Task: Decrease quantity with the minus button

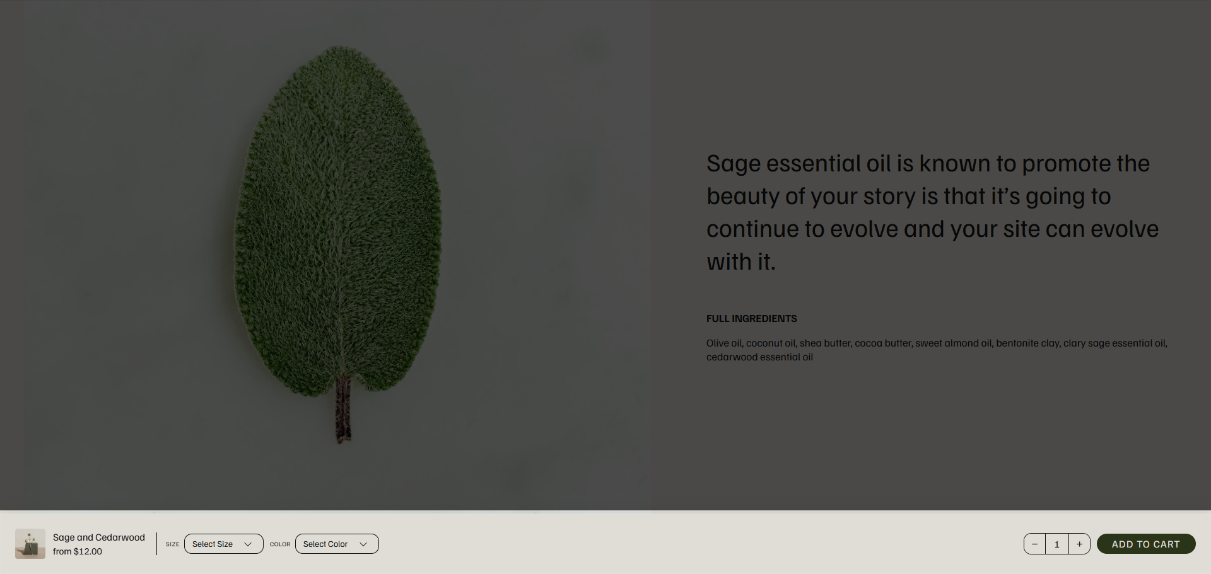Action: [1034, 544]
